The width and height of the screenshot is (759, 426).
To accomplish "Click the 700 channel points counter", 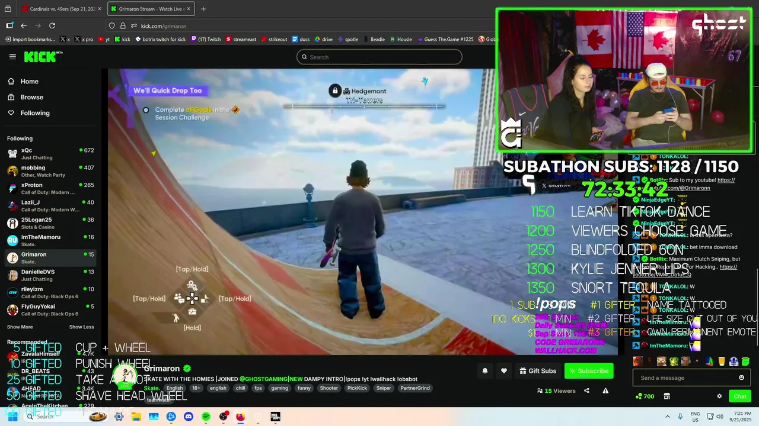I will click(x=645, y=396).
